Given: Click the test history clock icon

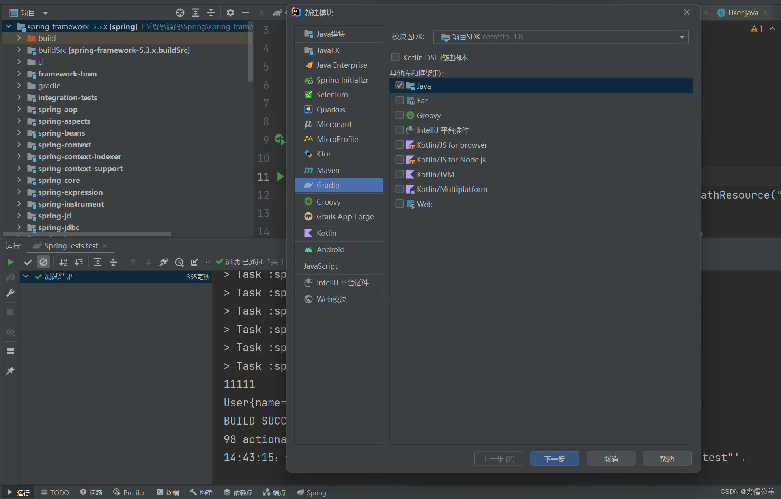Looking at the screenshot, I should click(179, 262).
